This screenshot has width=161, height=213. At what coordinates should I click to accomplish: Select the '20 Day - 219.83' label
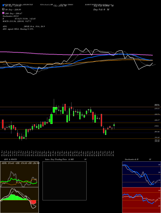[13, 6]
